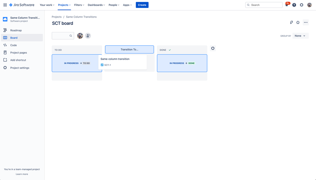Click the Roadmap icon in sidebar
The image size is (316, 180).
5,30
